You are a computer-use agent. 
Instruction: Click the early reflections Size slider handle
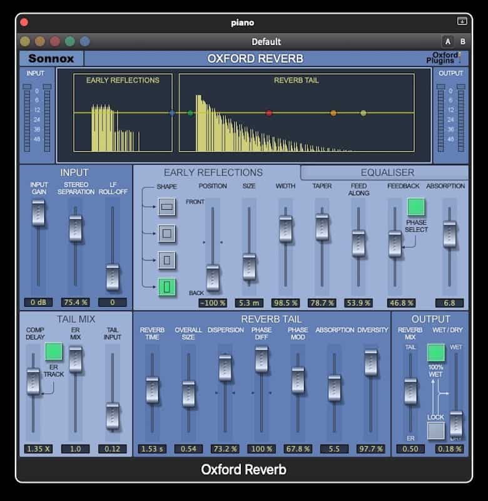[249, 267]
